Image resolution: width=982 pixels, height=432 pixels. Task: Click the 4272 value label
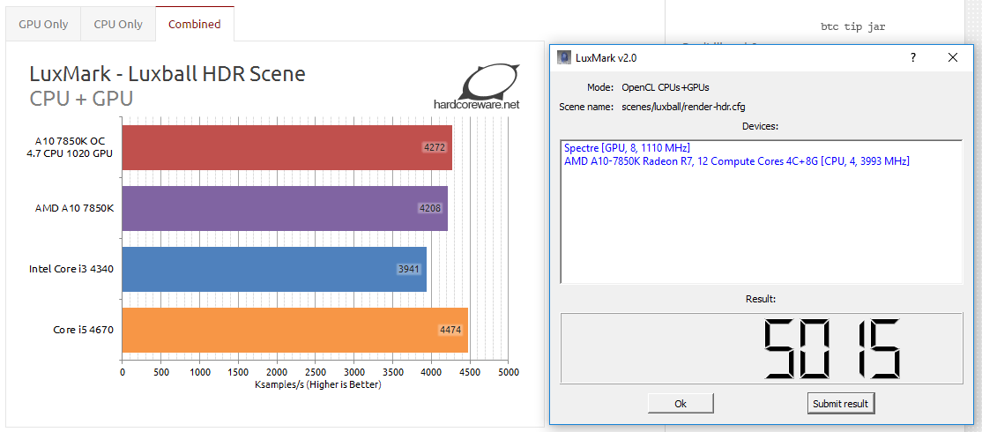434,148
